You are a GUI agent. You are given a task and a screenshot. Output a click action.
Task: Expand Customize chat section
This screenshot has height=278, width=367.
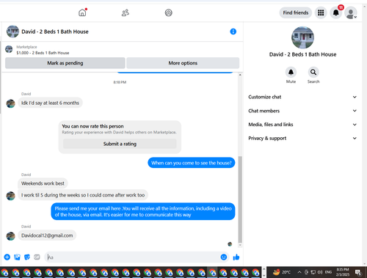pos(302,97)
